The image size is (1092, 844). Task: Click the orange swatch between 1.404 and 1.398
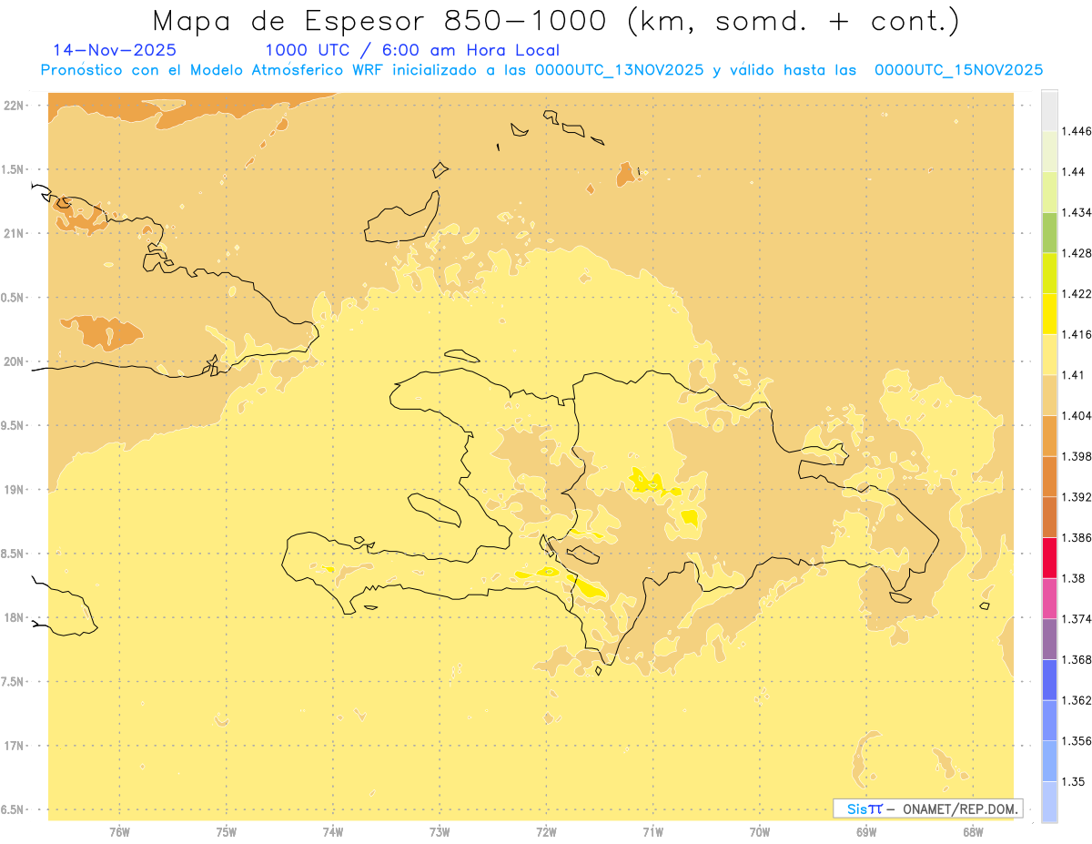coord(1049,435)
